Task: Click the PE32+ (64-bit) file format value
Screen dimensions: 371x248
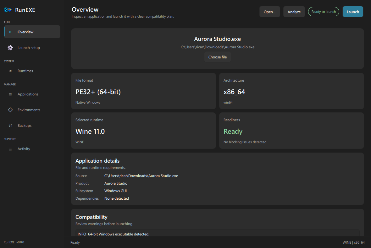Action: click(98, 92)
